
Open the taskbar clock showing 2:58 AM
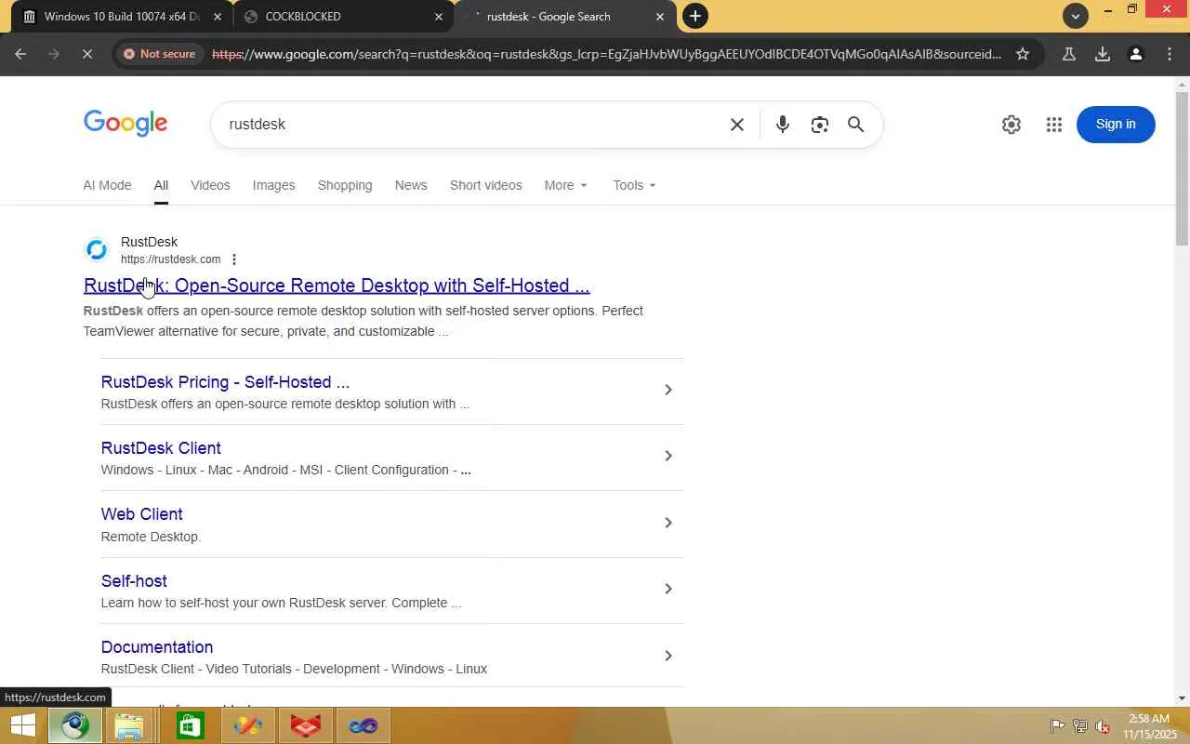(1149, 726)
